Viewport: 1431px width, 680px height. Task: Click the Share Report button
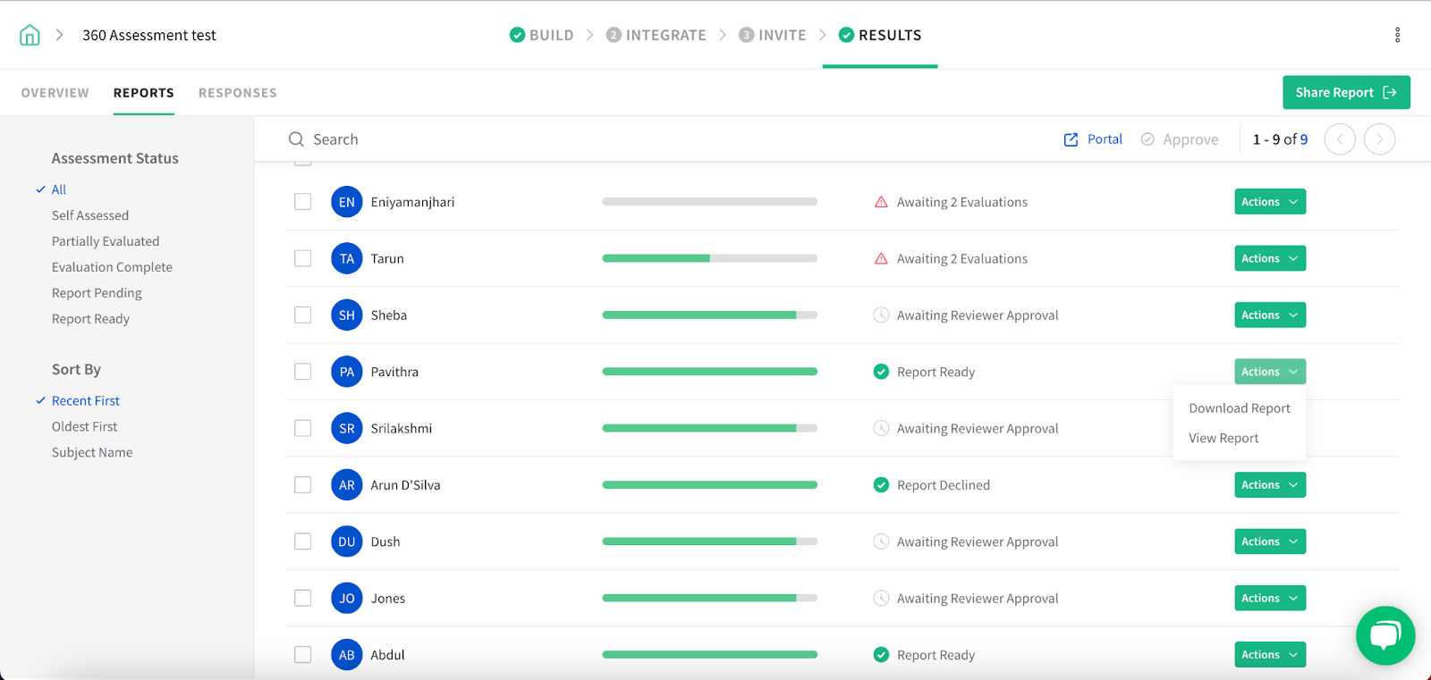(x=1346, y=92)
